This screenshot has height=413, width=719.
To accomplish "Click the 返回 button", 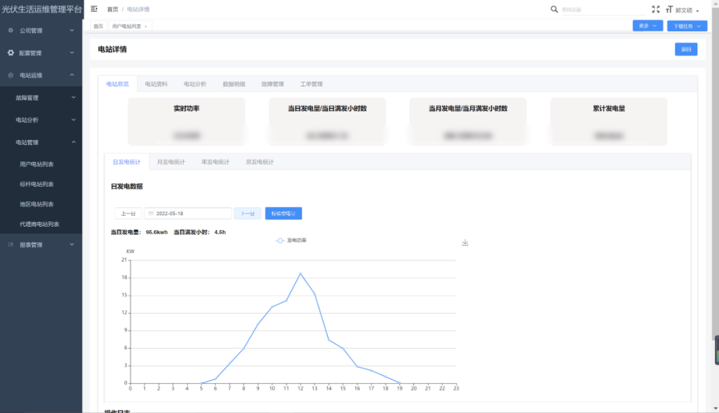I will 686,49.
